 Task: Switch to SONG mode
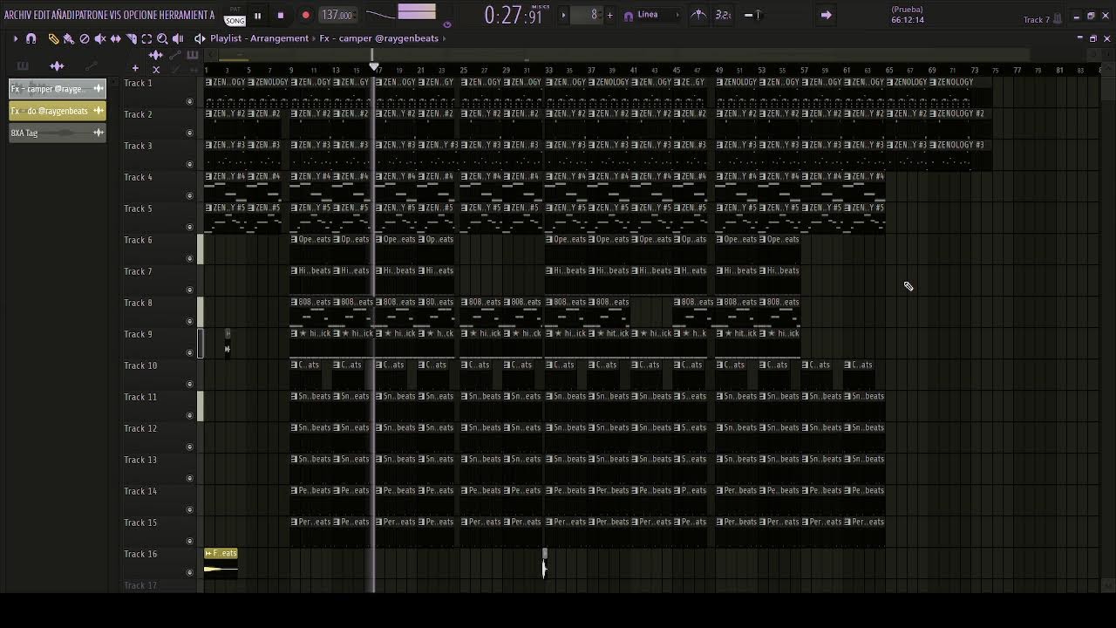coord(235,20)
